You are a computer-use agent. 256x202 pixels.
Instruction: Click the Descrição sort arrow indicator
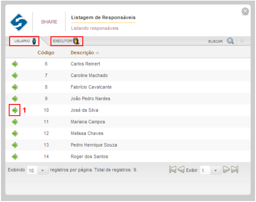(97, 53)
